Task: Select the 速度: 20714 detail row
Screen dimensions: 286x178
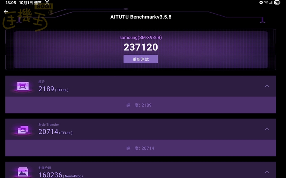Action: 141,148
